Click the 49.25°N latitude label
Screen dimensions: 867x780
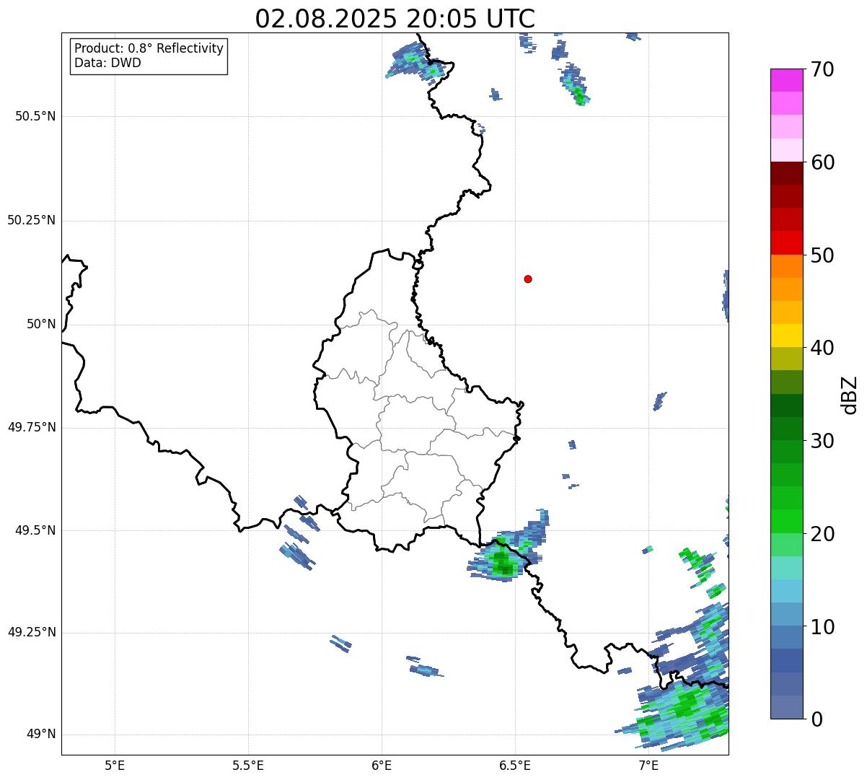point(32,632)
